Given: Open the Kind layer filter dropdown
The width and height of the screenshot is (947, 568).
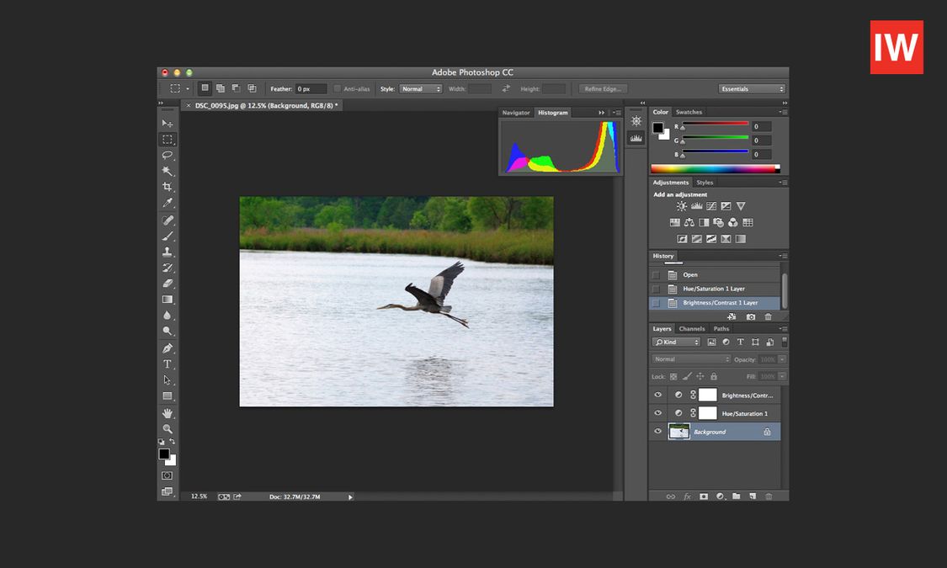Looking at the screenshot, I should pos(676,342).
